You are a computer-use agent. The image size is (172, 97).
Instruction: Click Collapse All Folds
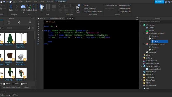coord(124,12)
